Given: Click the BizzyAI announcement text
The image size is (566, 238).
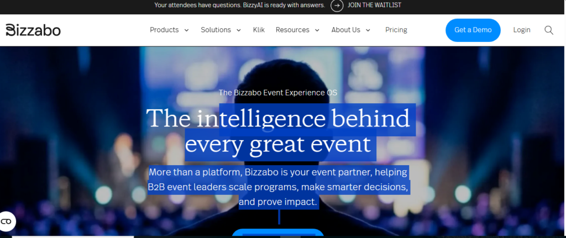Looking at the screenshot, I should point(240,5).
